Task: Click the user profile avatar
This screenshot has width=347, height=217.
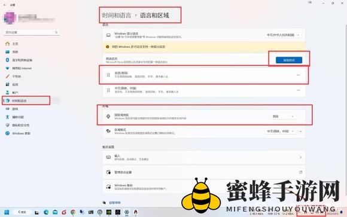Action: coord(10,18)
